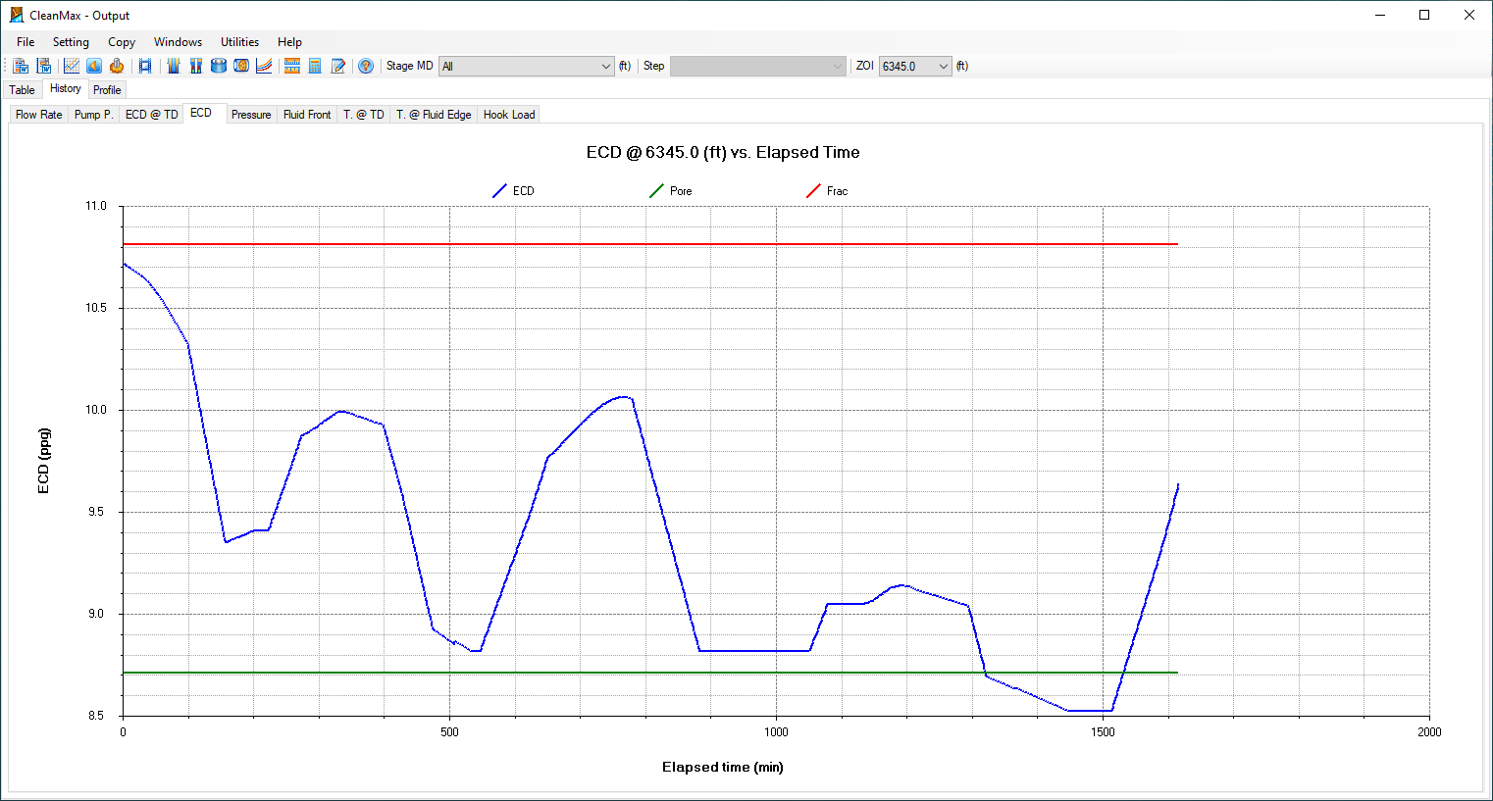Switch to the Hook Load tab
The width and height of the screenshot is (1493, 801).
click(x=509, y=115)
